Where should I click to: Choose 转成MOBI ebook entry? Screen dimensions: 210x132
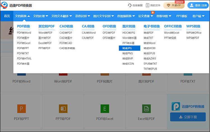tap(150, 48)
